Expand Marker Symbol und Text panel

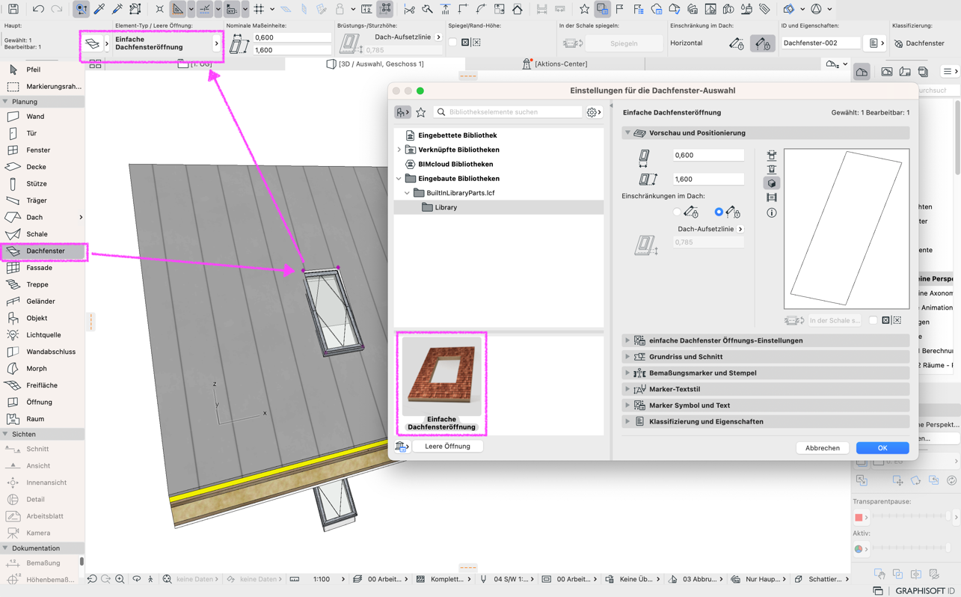click(x=627, y=405)
